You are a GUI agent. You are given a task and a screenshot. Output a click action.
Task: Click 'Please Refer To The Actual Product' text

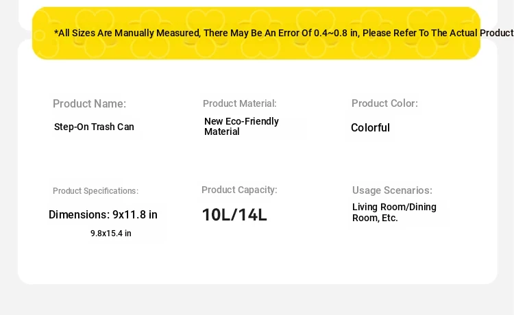coord(438,33)
